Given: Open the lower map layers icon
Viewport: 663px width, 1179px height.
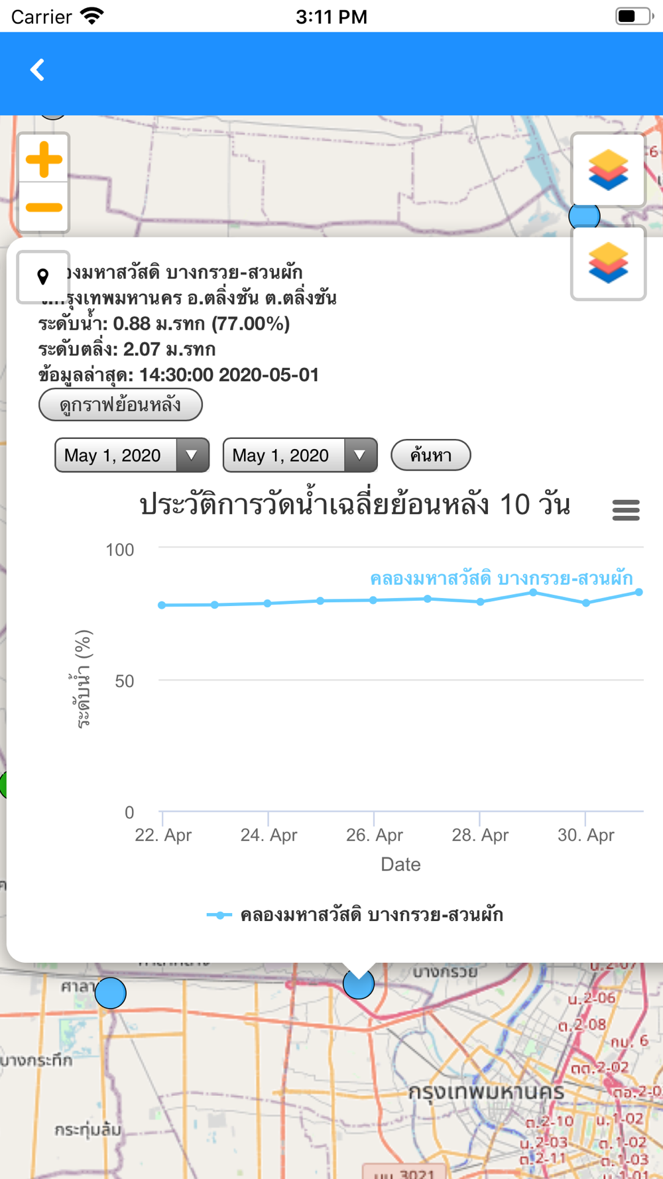Looking at the screenshot, I should tap(608, 263).
